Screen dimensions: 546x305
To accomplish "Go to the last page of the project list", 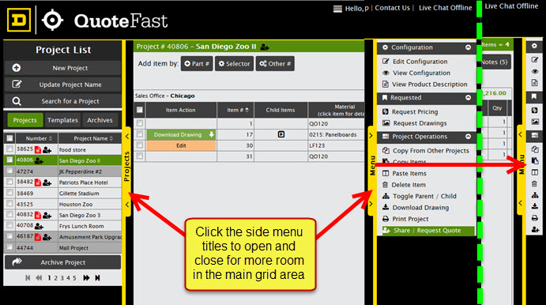I will (97, 278).
